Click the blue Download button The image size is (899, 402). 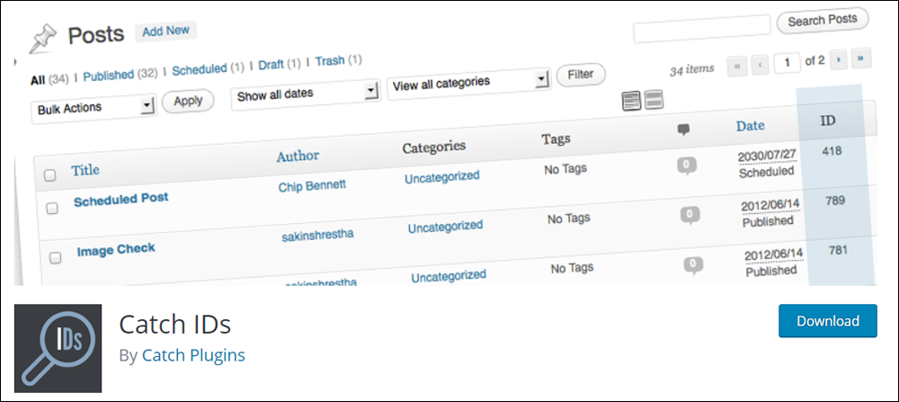[x=827, y=320]
